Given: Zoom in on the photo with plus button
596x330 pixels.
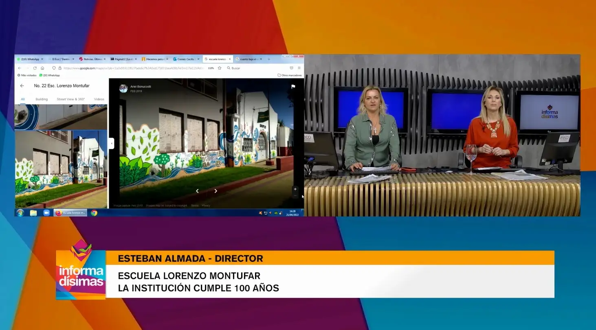Looking at the screenshot, I should [295, 189].
